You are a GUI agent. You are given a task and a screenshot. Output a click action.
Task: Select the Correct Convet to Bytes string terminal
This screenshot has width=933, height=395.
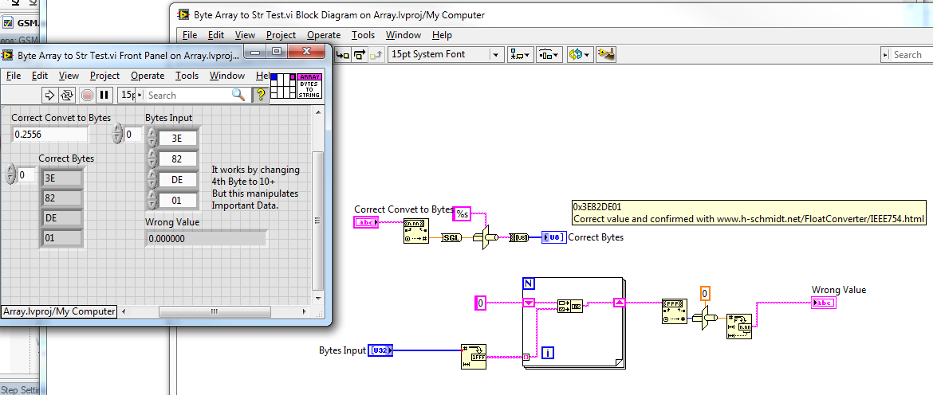coord(366,222)
